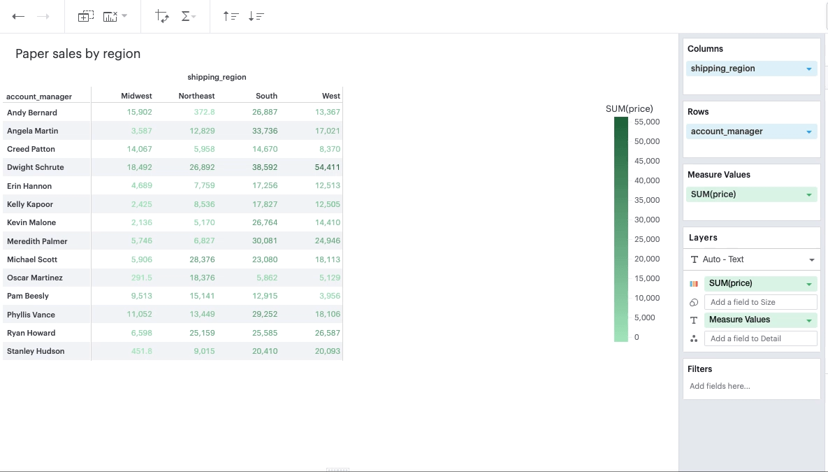Click the add to dashboard icon

coord(86,15)
